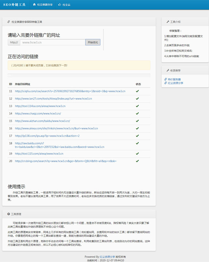This screenshot has height=262, width=209.
Task: Click the 使用提示 heading
Action: click(16, 187)
